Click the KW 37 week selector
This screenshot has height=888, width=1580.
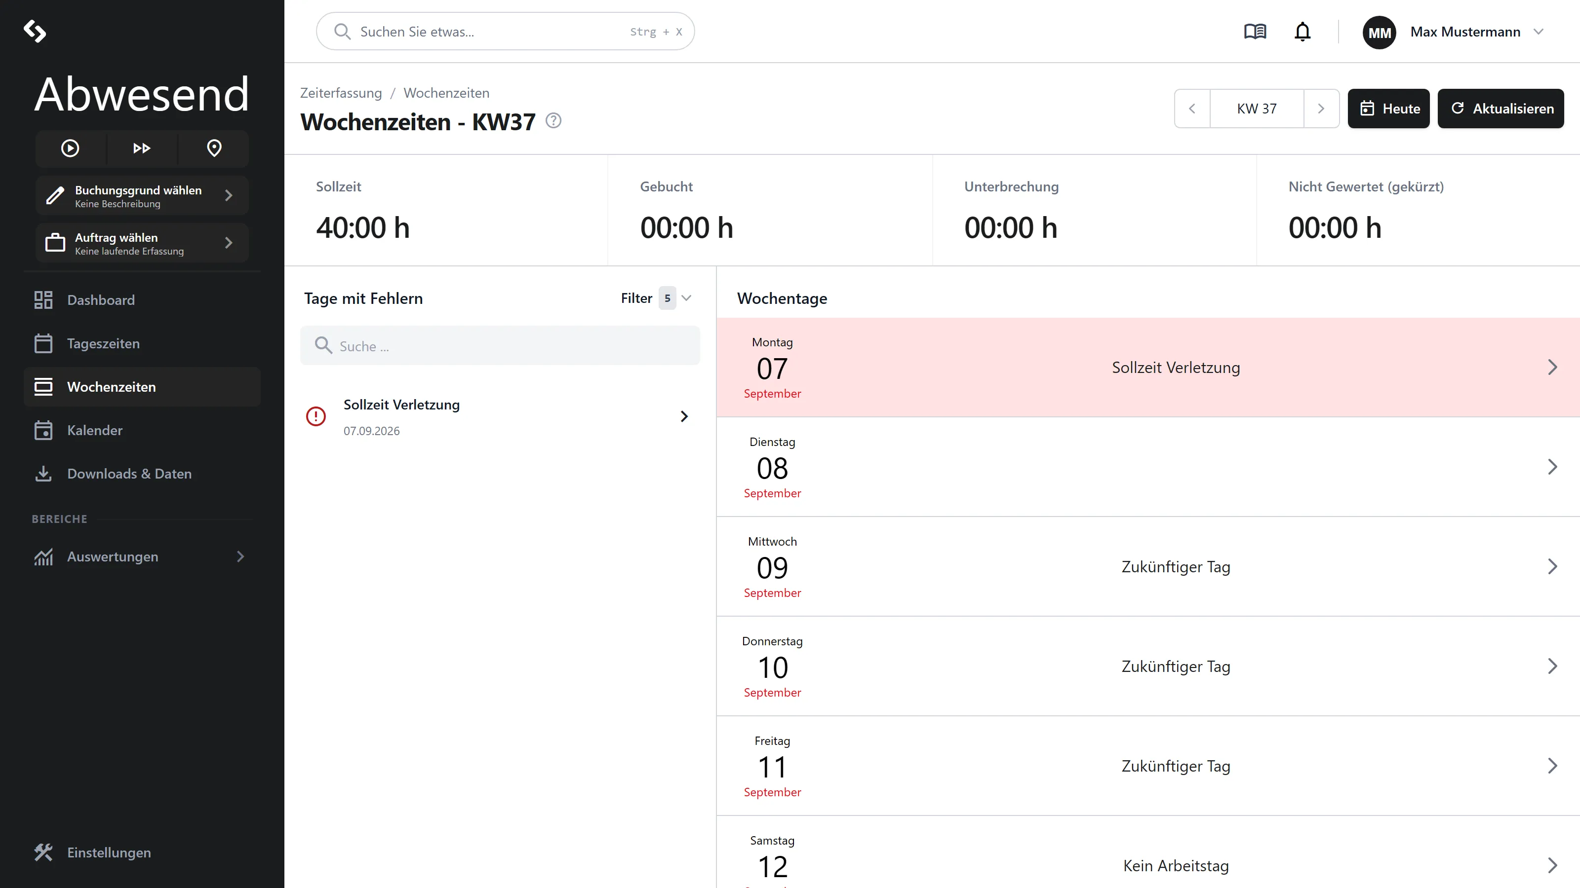pyautogui.click(x=1257, y=109)
